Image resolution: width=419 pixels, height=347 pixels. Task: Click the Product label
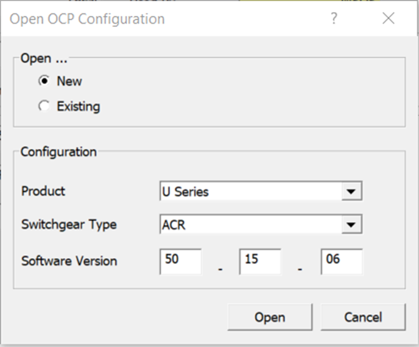(43, 191)
